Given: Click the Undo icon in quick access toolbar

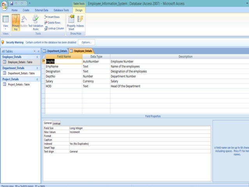Looking at the screenshot, I should coord(16,3).
